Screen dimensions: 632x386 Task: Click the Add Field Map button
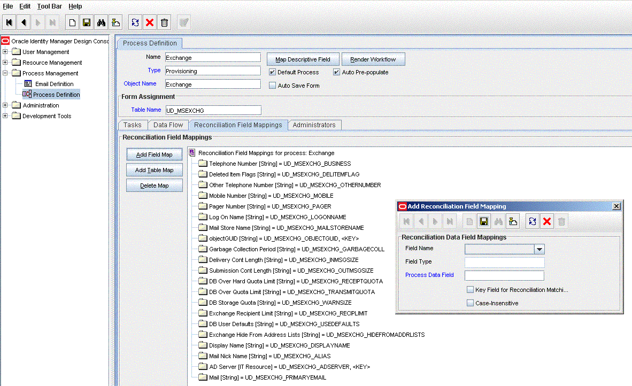155,155
